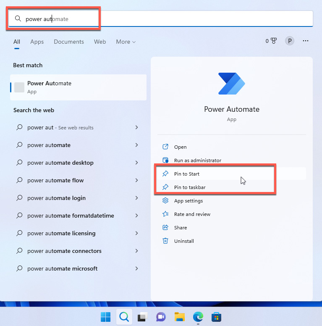Click the Share arrow icon
Image resolution: width=322 pixels, height=326 pixels.
point(165,227)
